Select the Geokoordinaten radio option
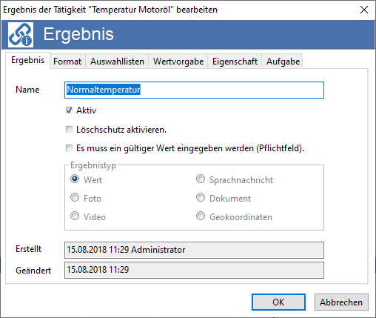 pyautogui.click(x=201, y=216)
